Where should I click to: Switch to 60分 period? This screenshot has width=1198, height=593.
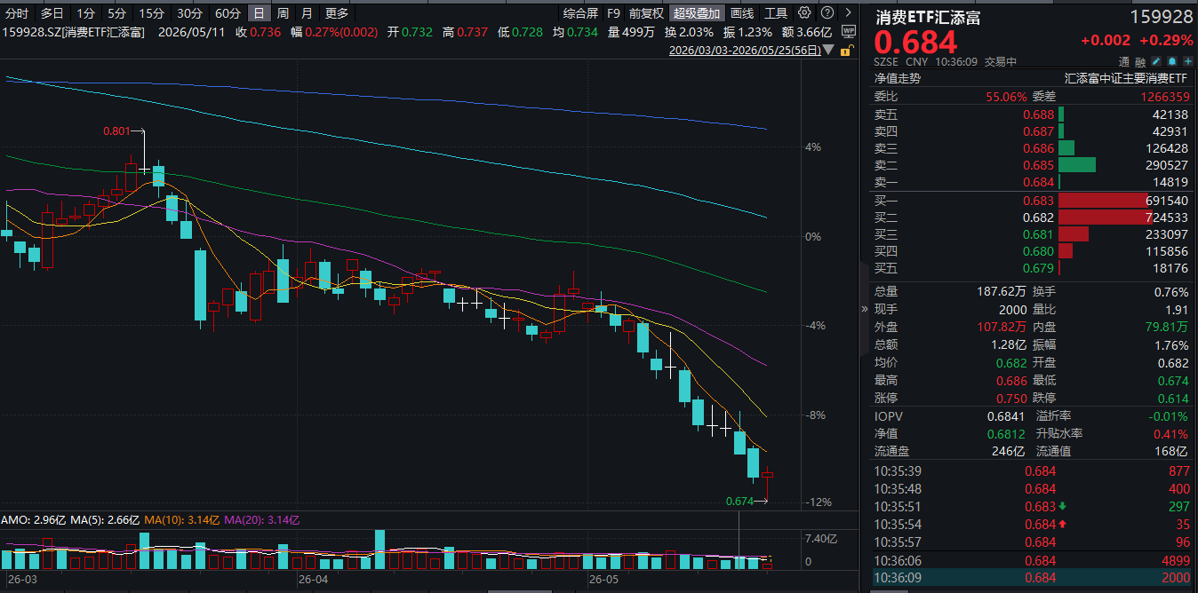tap(228, 13)
